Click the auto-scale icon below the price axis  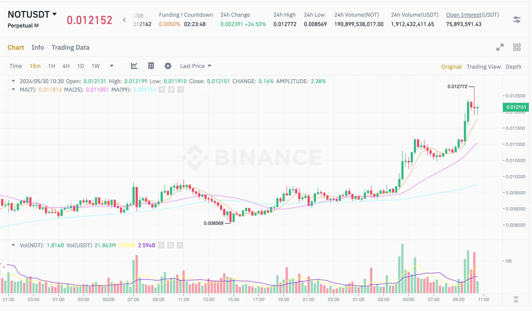516,299
